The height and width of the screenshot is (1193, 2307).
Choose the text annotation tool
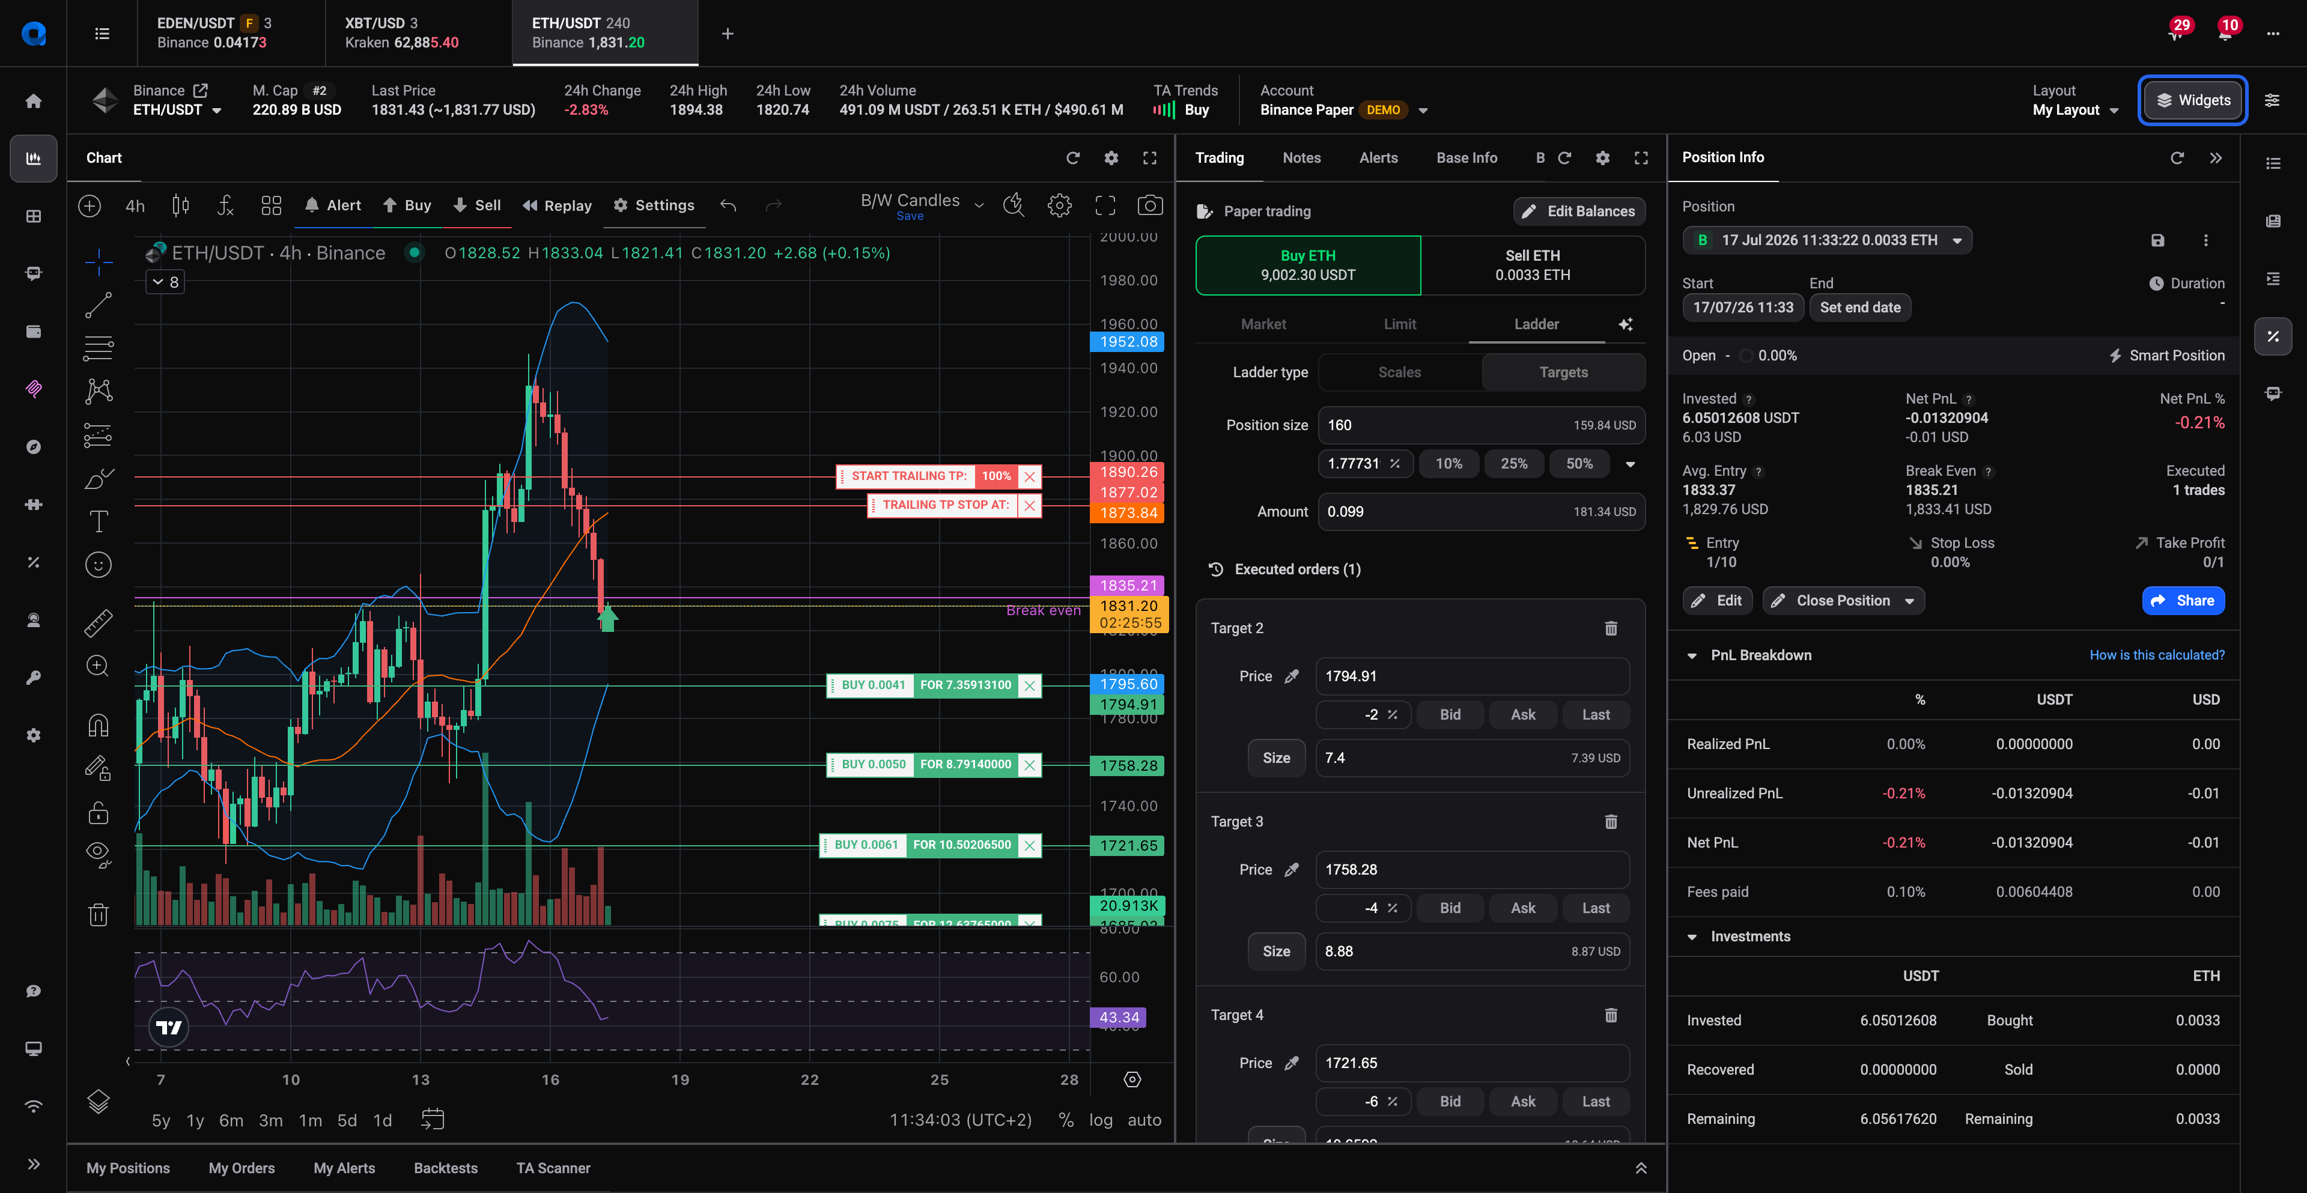99,521
